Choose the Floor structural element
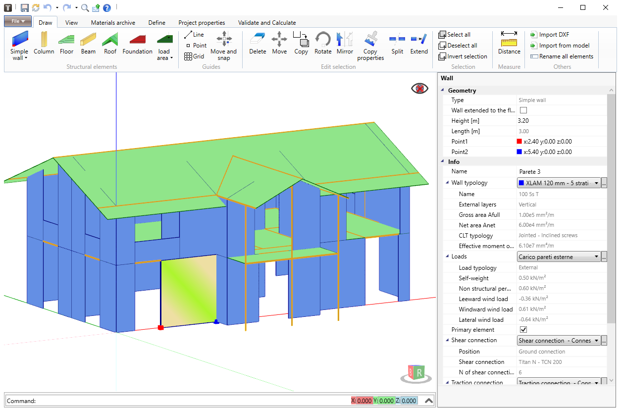The height and width of the screenshot is (408, 621). click(x=66, y=43)
